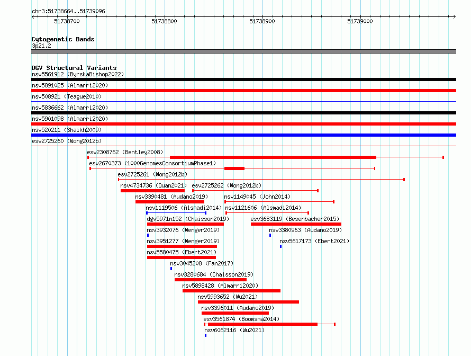Open esv2670373 (1000GenomesConsortiumPhase1) label
471x356 pixels.
152,163
